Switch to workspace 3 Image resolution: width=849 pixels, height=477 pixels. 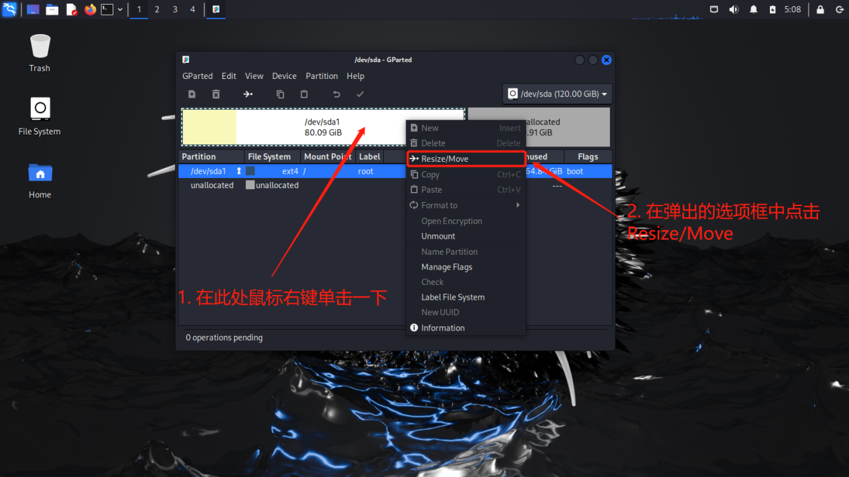tap(175, 9)
